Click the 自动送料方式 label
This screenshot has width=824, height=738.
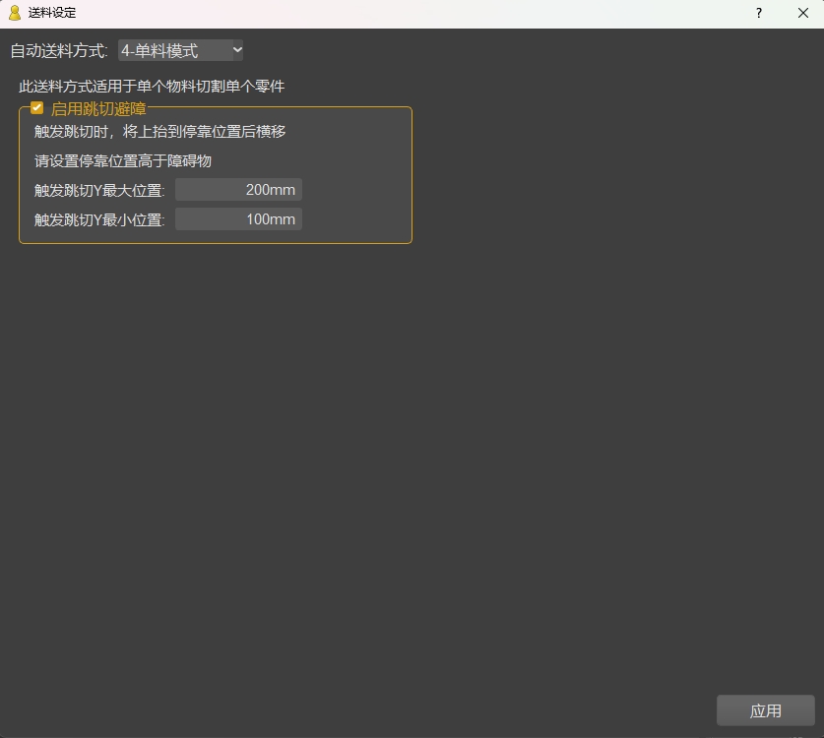point(59,51)
